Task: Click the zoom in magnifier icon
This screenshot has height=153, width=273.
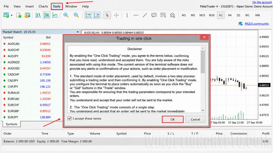Action: tap(66, 15)
